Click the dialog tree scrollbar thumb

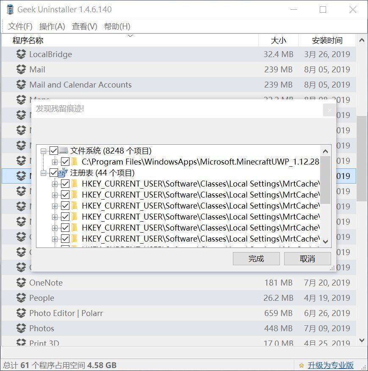tap(325, 179)
